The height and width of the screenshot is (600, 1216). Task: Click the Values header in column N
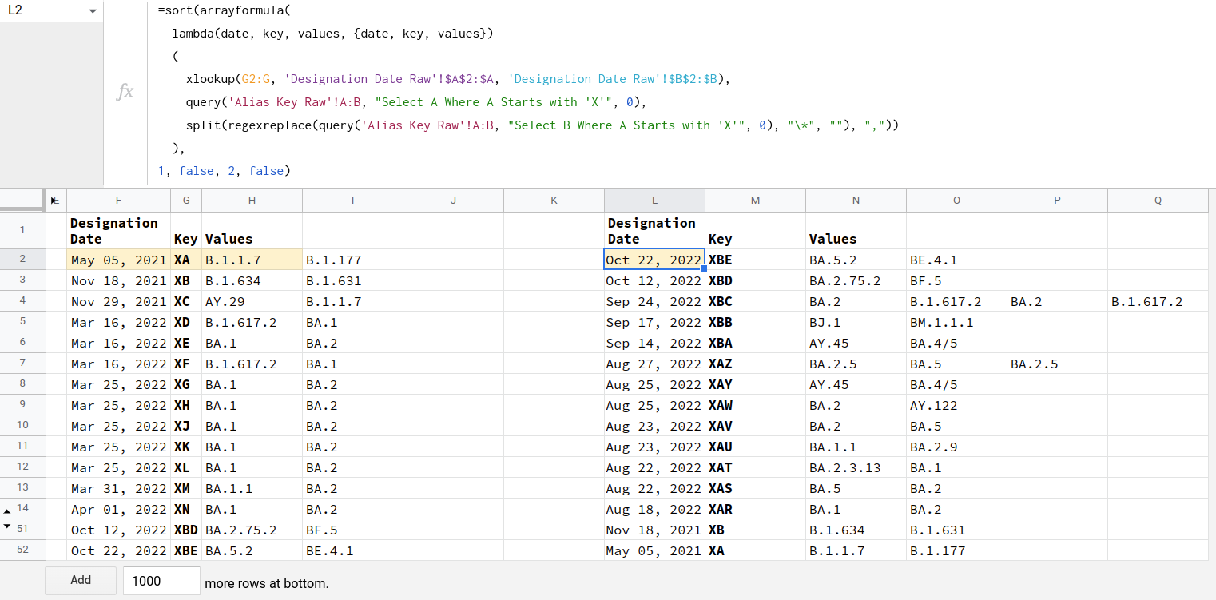pos(856,230)
